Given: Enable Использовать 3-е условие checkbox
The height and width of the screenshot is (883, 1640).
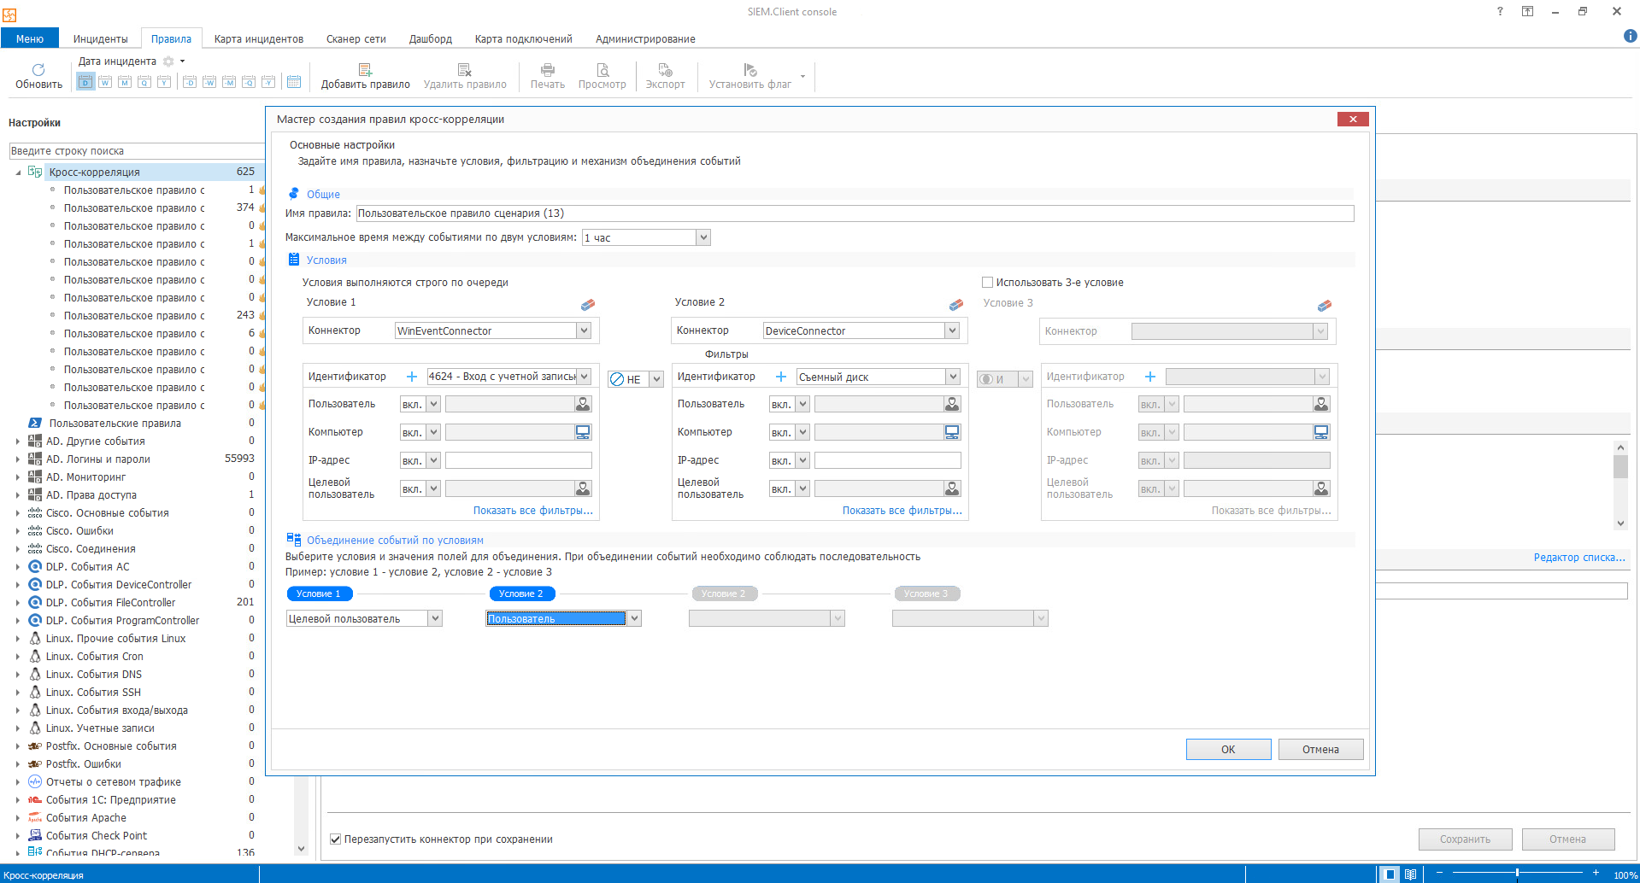Looking at the screenshot, I should (x=988, y=283).
